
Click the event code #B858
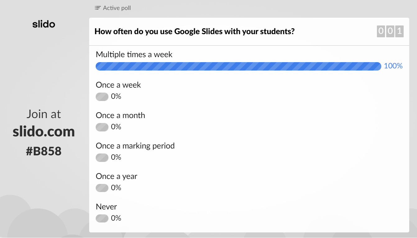[x=44, y=151]
